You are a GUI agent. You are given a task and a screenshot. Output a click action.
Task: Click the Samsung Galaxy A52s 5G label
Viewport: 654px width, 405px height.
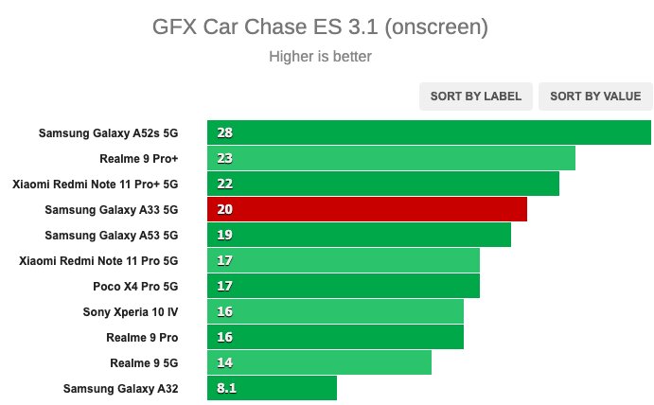(109, 133)
